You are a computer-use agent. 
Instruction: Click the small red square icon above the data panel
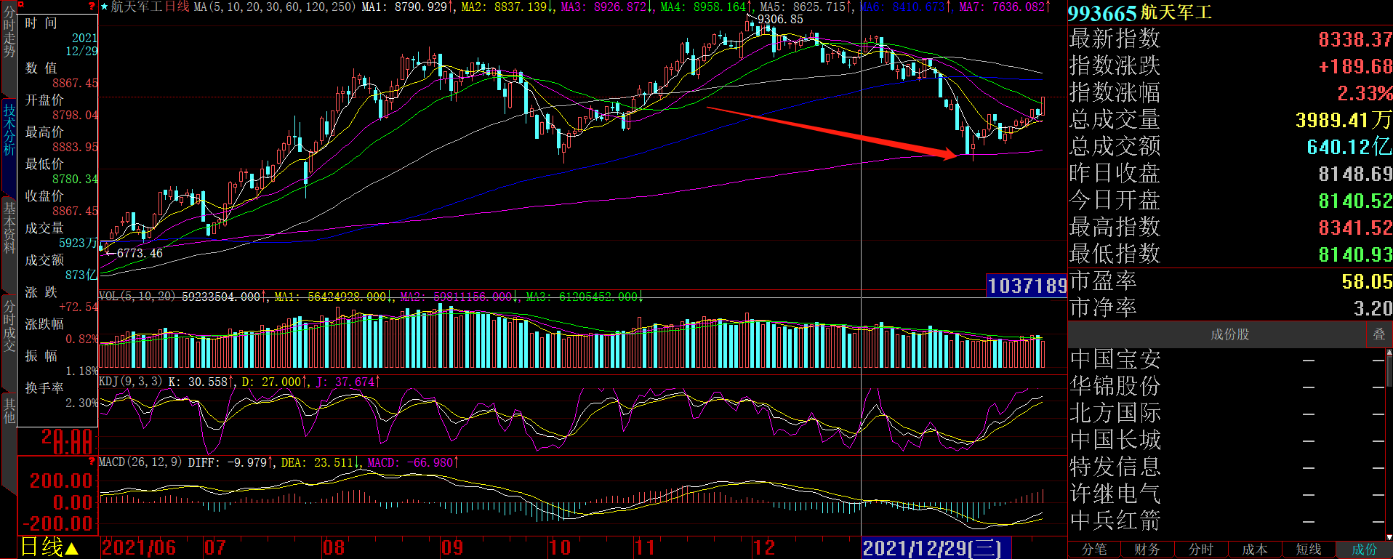tap(20, 5)
